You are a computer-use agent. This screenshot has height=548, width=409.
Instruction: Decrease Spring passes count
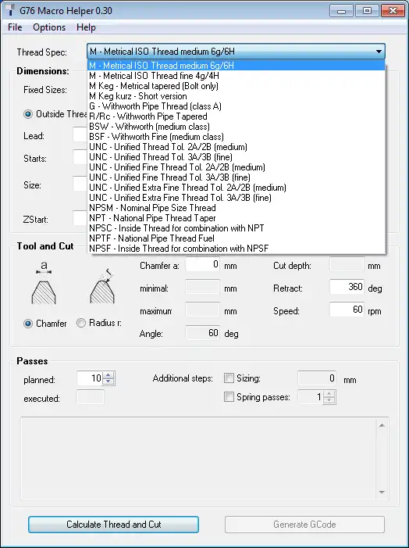329,400
